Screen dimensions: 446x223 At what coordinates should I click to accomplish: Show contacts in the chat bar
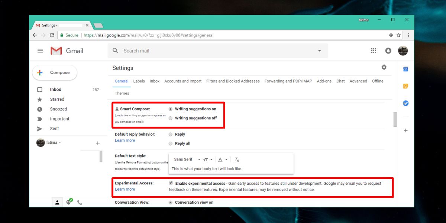pos(57,203)
